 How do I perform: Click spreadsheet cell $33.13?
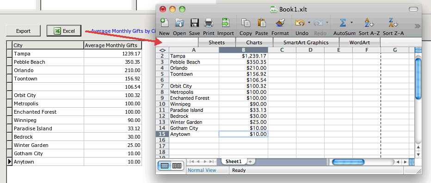tap(244, 110)
